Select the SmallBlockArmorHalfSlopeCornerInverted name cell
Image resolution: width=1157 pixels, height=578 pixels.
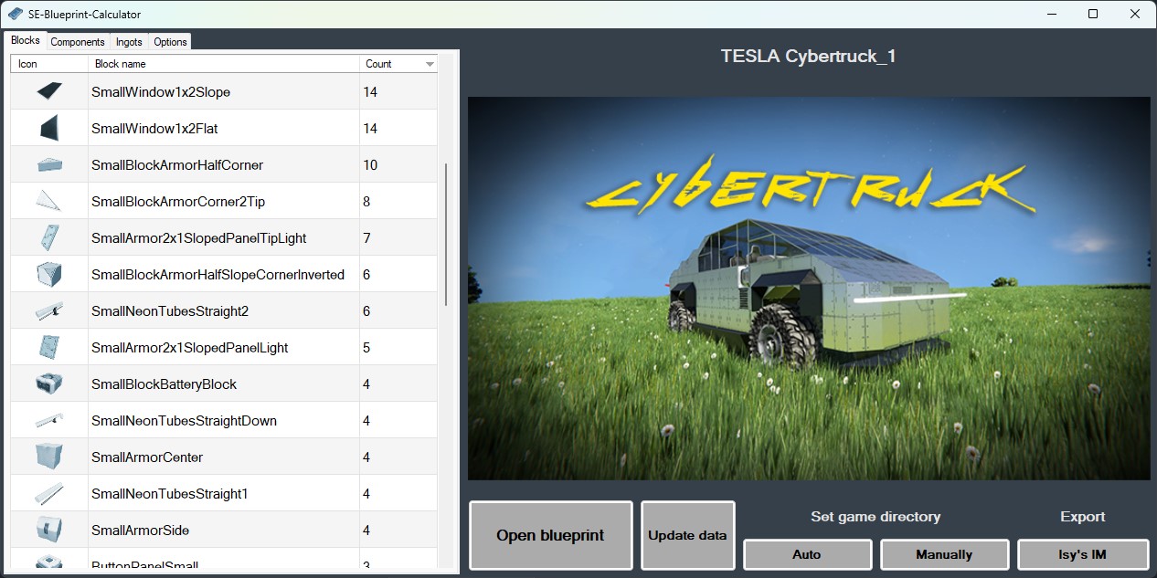(224, 274)
